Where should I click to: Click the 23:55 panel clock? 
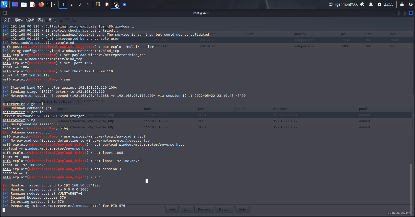coord(389,4)
